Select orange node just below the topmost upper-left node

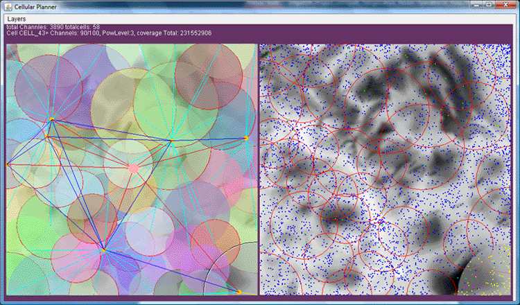(46, 137)
